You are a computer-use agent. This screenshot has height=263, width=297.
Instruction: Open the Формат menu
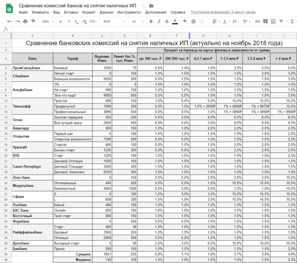88,12
